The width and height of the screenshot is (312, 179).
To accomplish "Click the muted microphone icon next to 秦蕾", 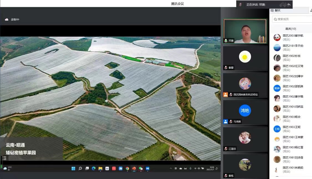I will [226, 68].
